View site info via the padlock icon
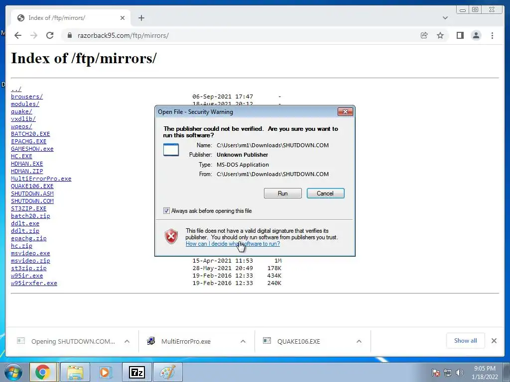This screenshot has width=510, height=382. (69, 35)
